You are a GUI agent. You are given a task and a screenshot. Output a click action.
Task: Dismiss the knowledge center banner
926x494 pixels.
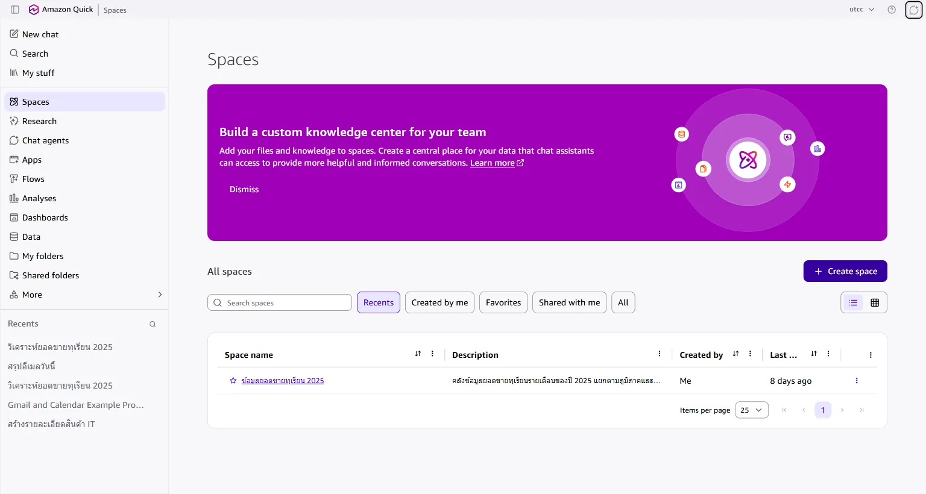point(244,189)
